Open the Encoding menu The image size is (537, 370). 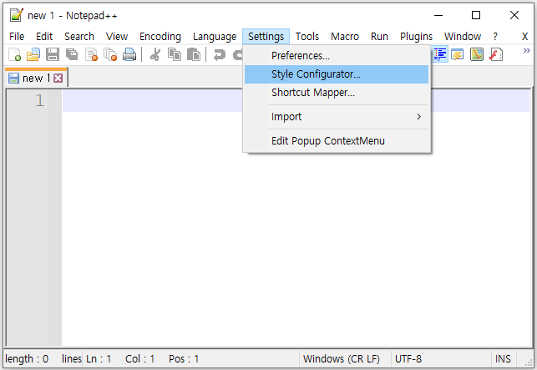160,36
